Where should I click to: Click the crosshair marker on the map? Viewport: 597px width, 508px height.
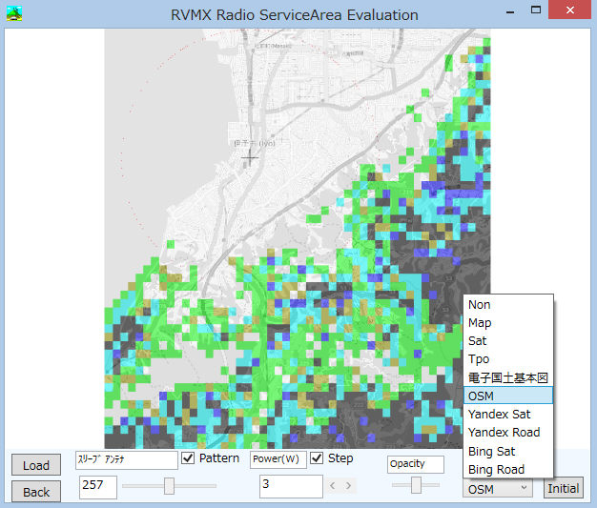tap(250, 156)
